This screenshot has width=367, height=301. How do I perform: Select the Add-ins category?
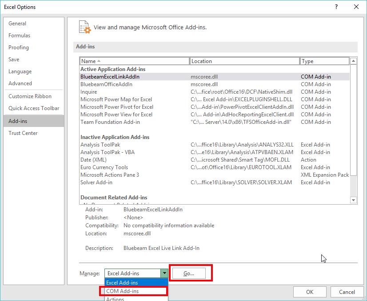[34, 121]
